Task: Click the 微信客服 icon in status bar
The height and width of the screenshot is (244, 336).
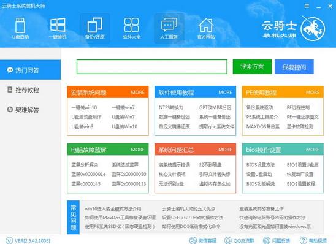Action: [193, 240]
